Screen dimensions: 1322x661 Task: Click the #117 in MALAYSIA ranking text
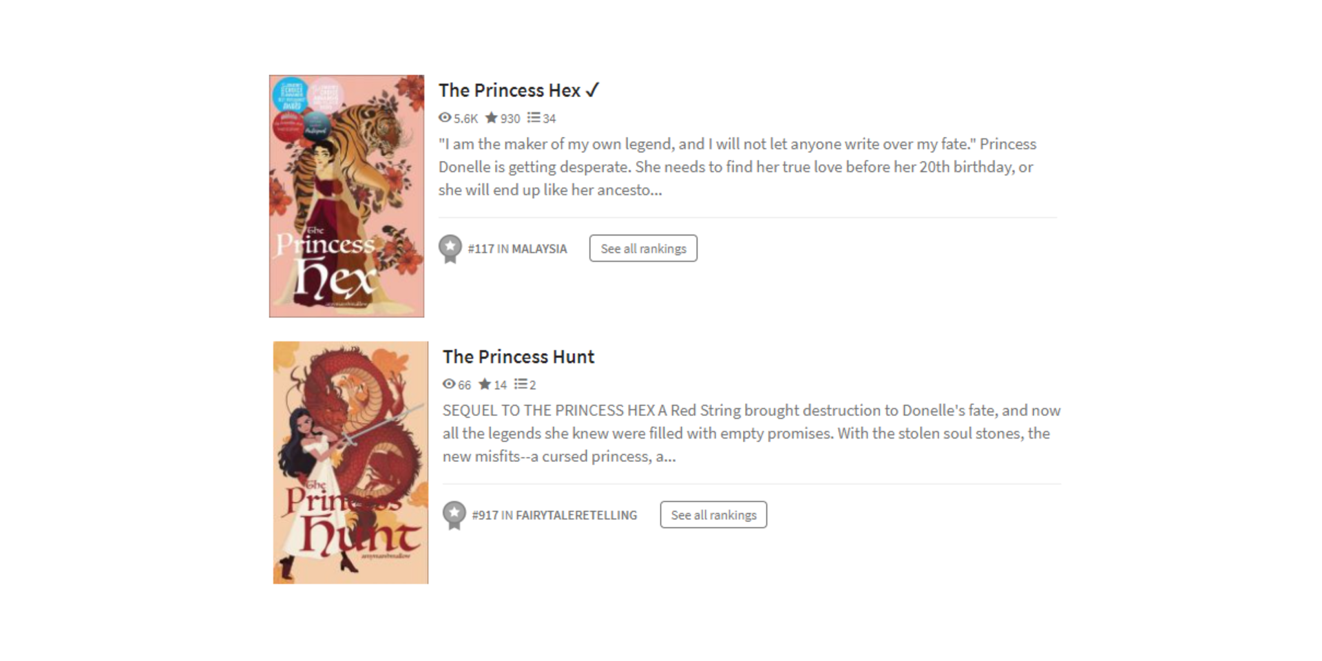coord(517,249)
